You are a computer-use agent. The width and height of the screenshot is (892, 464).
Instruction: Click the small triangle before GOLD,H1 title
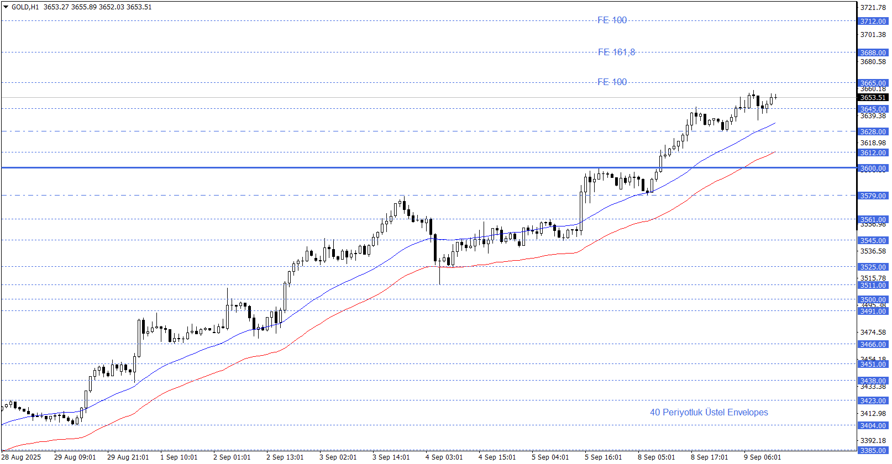pyautogui.click(x=6, y=7)
